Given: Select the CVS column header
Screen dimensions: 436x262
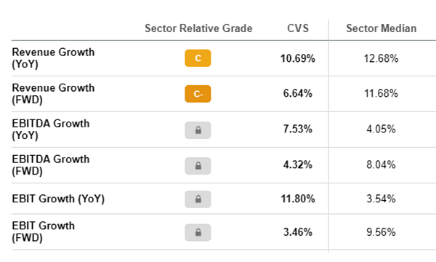Looking at the screenshot, I should 298,28.
